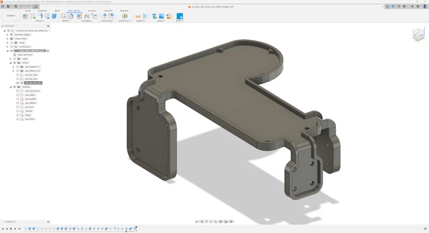This screenshot has height=233, width=429.
Task: Select Document Settings in the browser
Action: (23, 35)
